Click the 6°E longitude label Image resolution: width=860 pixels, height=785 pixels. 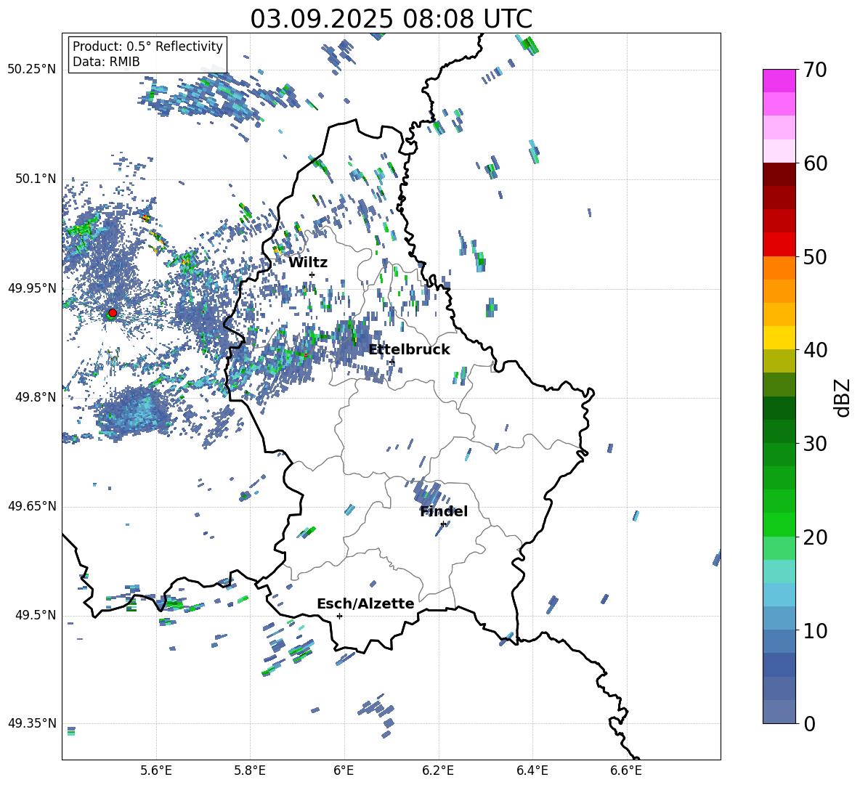344,770
